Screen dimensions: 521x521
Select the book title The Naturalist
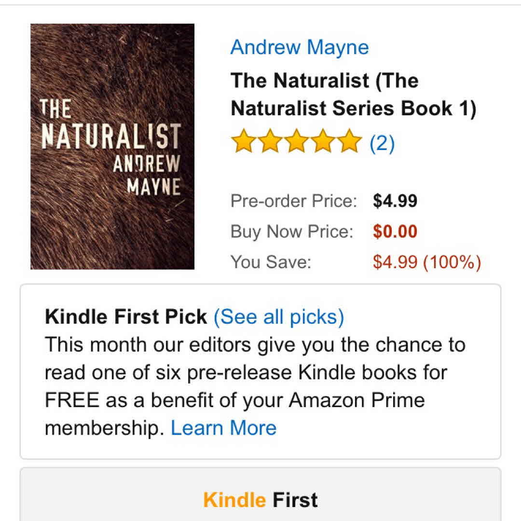tap(353, 95)
